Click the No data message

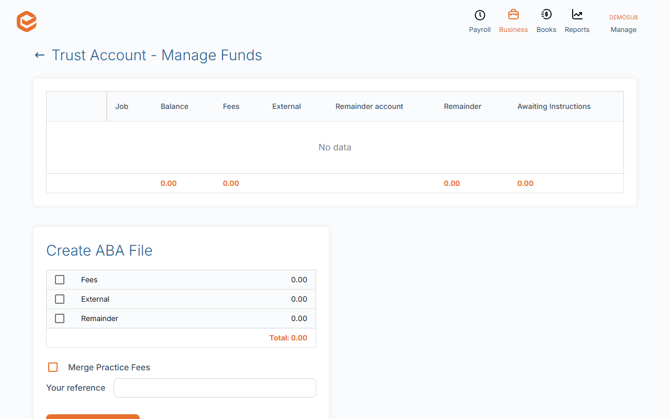(335, 147)
